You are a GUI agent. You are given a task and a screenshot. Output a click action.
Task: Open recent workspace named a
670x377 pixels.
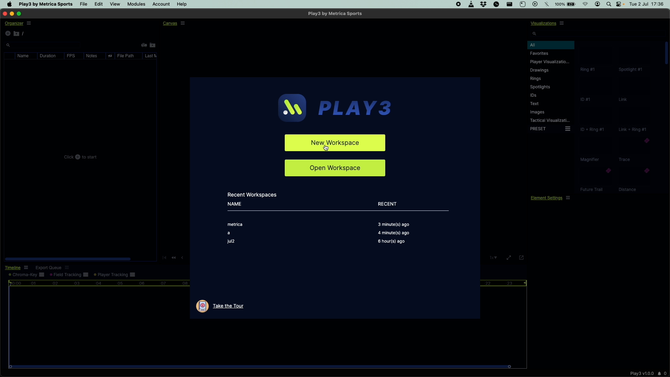pos(229,233)
